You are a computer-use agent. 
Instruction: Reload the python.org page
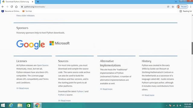pos(12,7)
